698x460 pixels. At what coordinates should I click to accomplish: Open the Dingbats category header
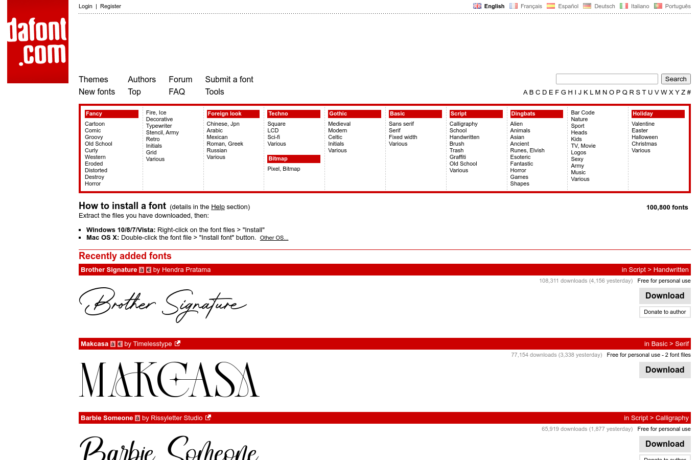(x=537, y=114)
